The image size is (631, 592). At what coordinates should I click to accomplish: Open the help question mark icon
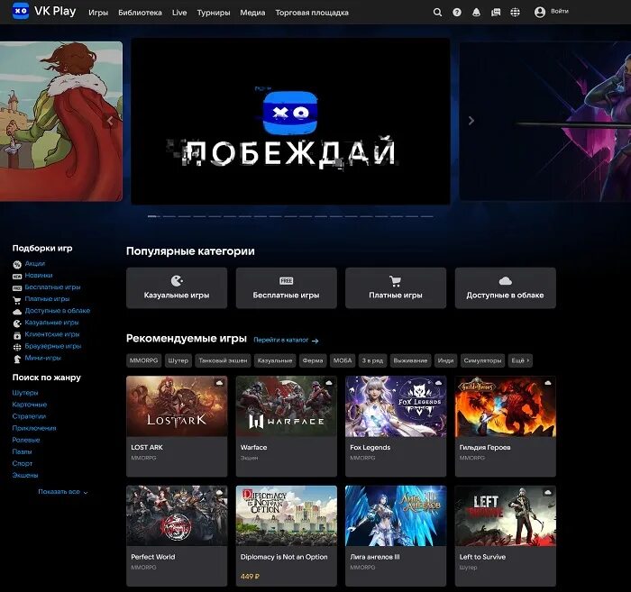(457, 13)
